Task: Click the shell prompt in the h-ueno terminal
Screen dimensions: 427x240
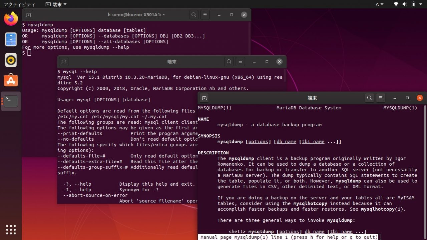Action: [27, 53]
